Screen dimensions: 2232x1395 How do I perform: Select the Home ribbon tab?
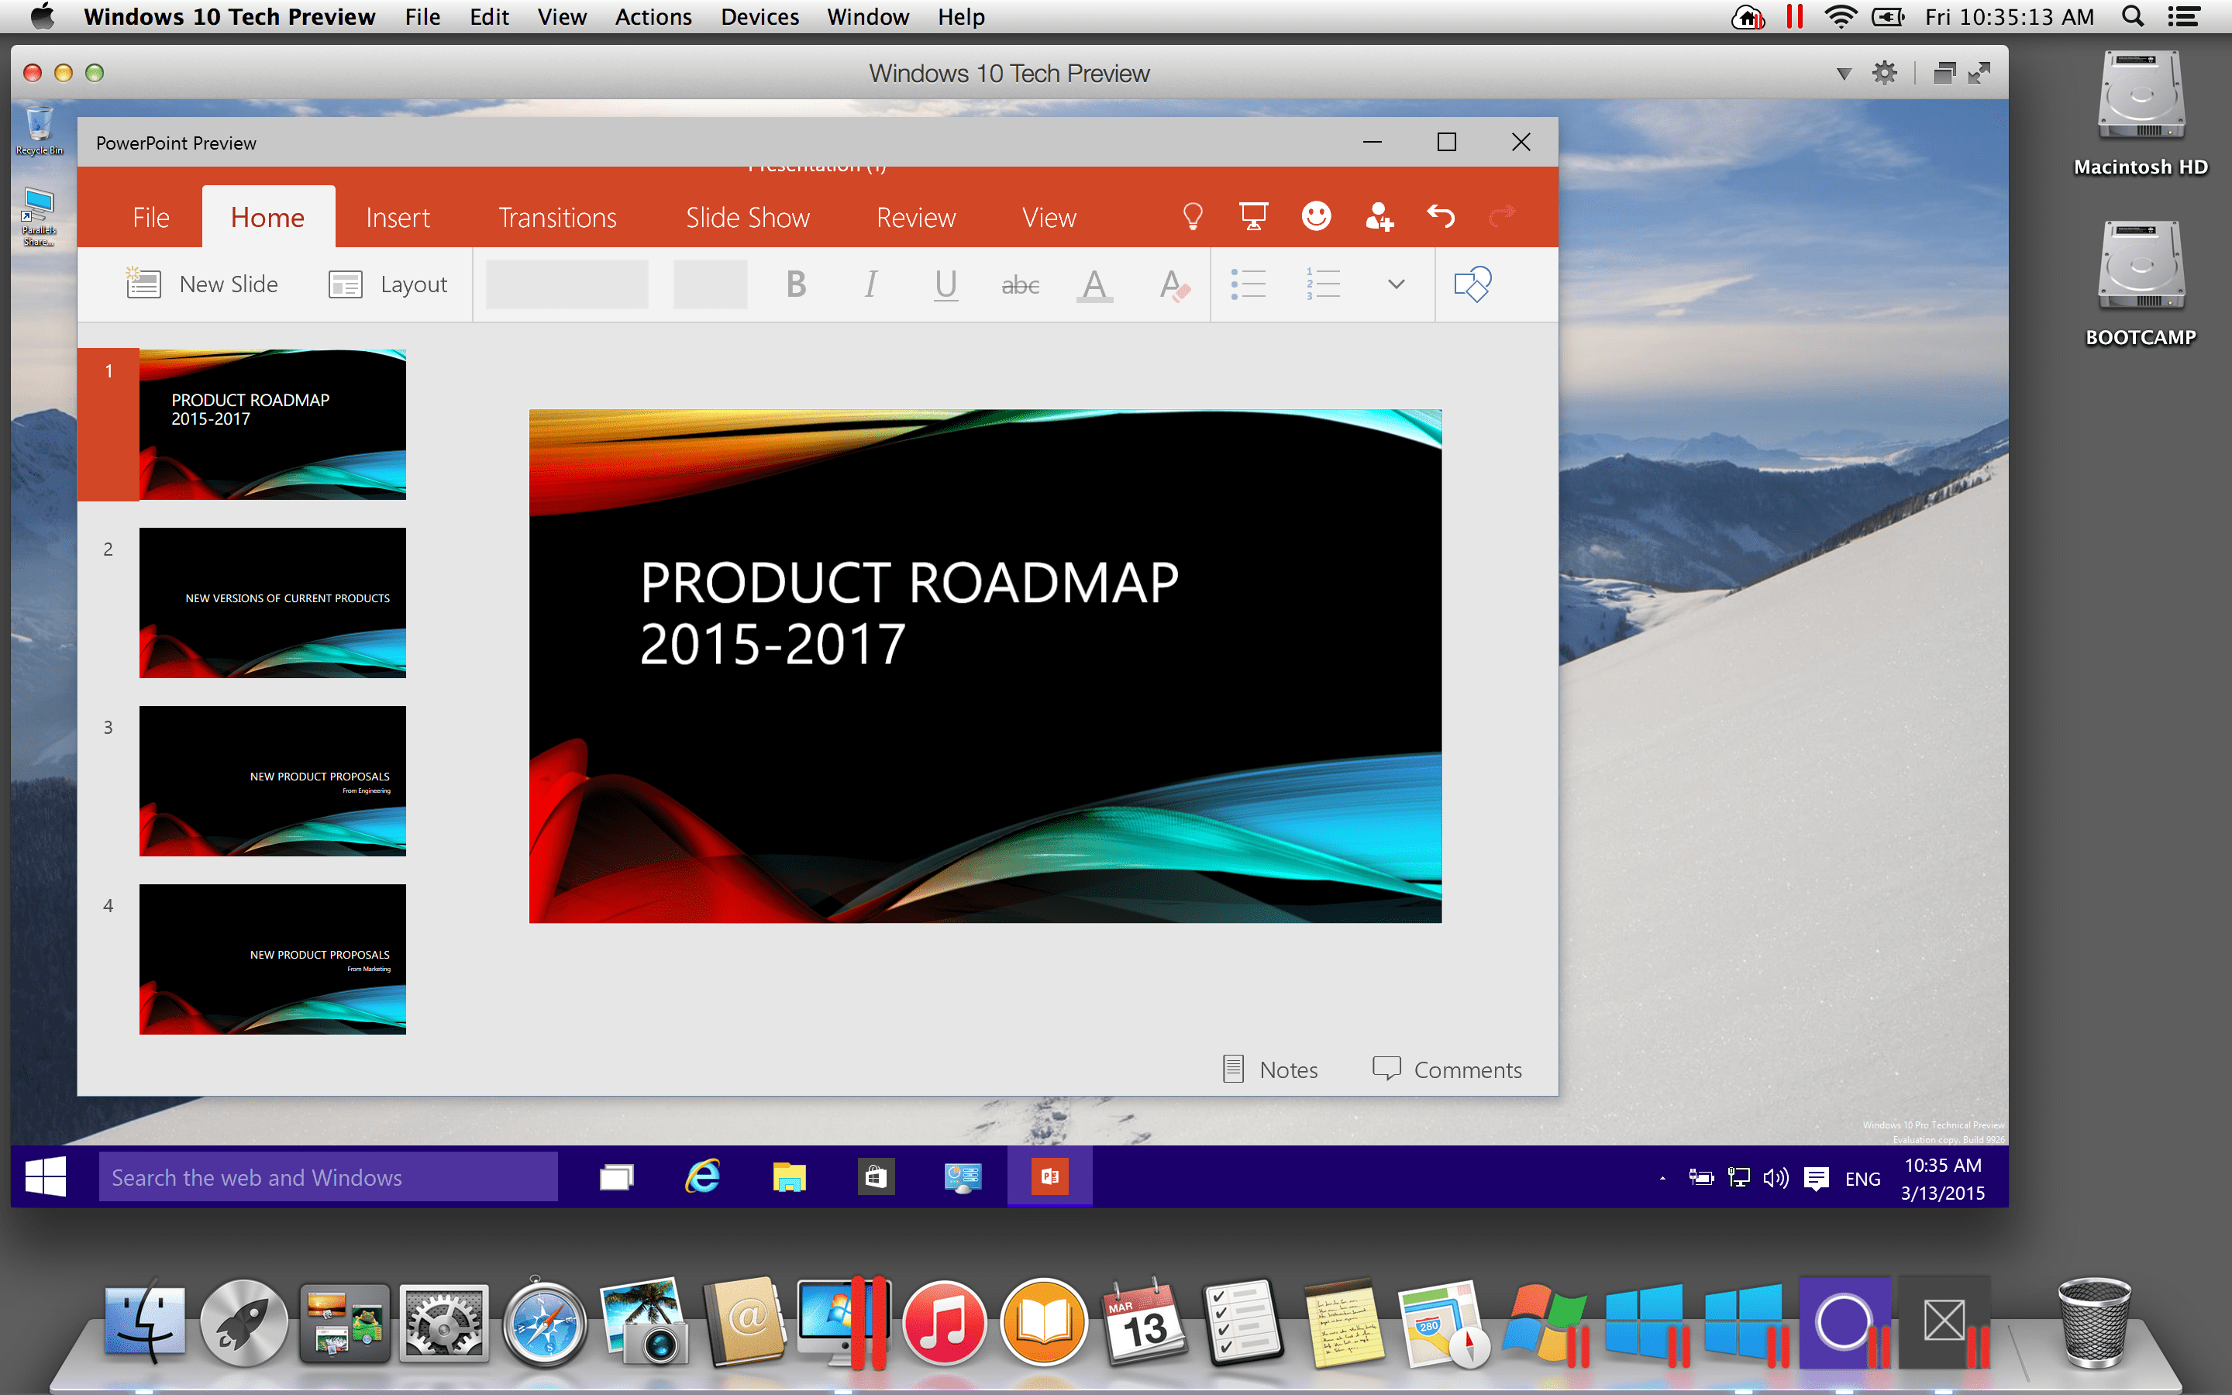(x=267, y=218)
